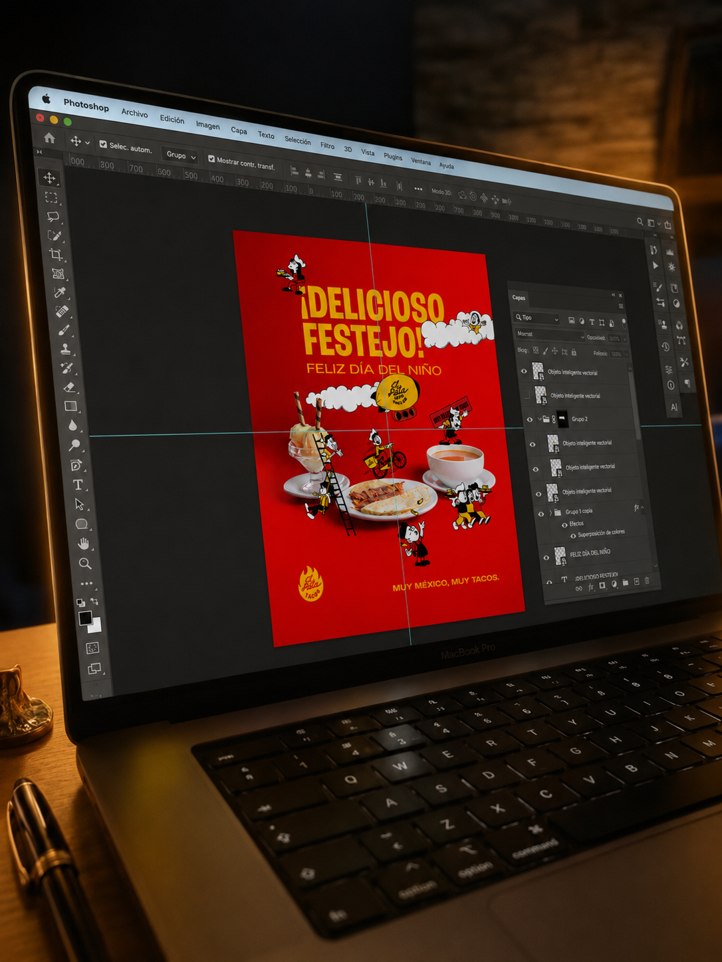This screenshot has height=962, width=722.
Task: Select the Eyedropper tool
Action: [60, 292]
